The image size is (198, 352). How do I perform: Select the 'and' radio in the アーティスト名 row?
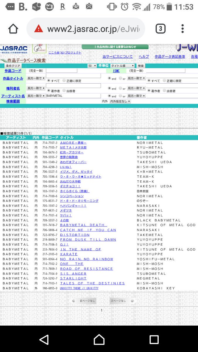coord(109,96)
